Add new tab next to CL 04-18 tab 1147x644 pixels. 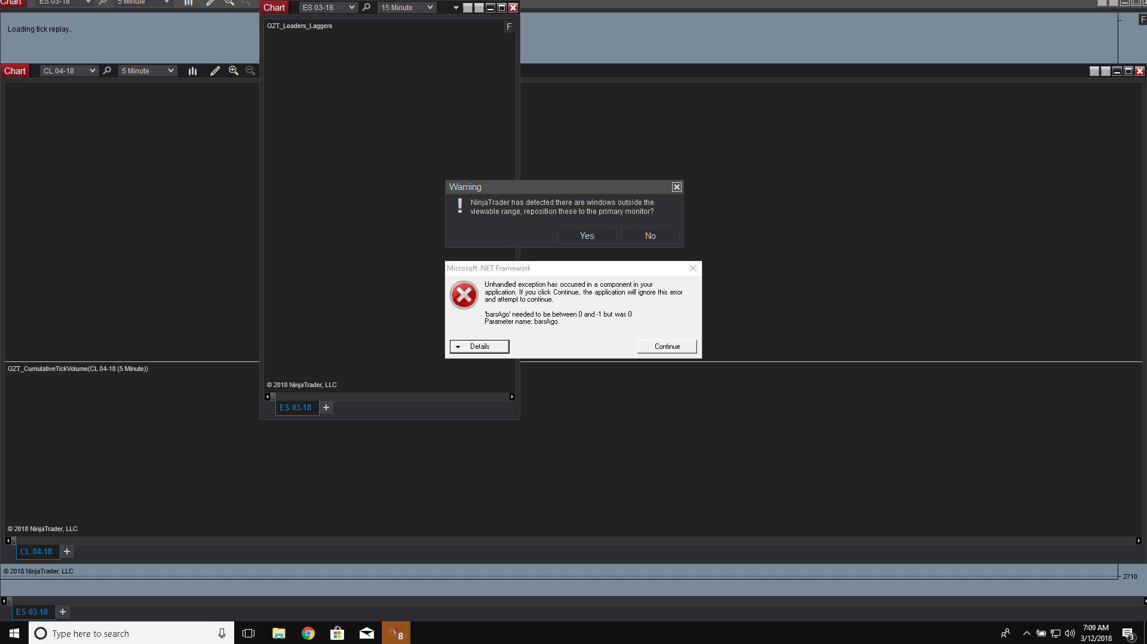pos(67,552)
